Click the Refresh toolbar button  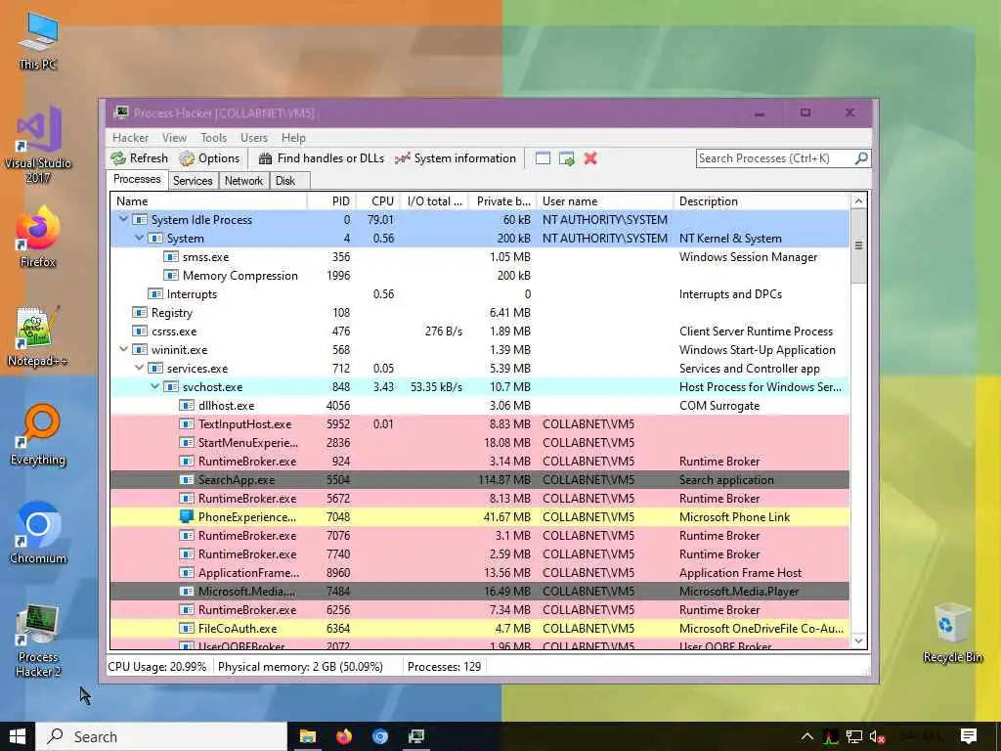139,158
